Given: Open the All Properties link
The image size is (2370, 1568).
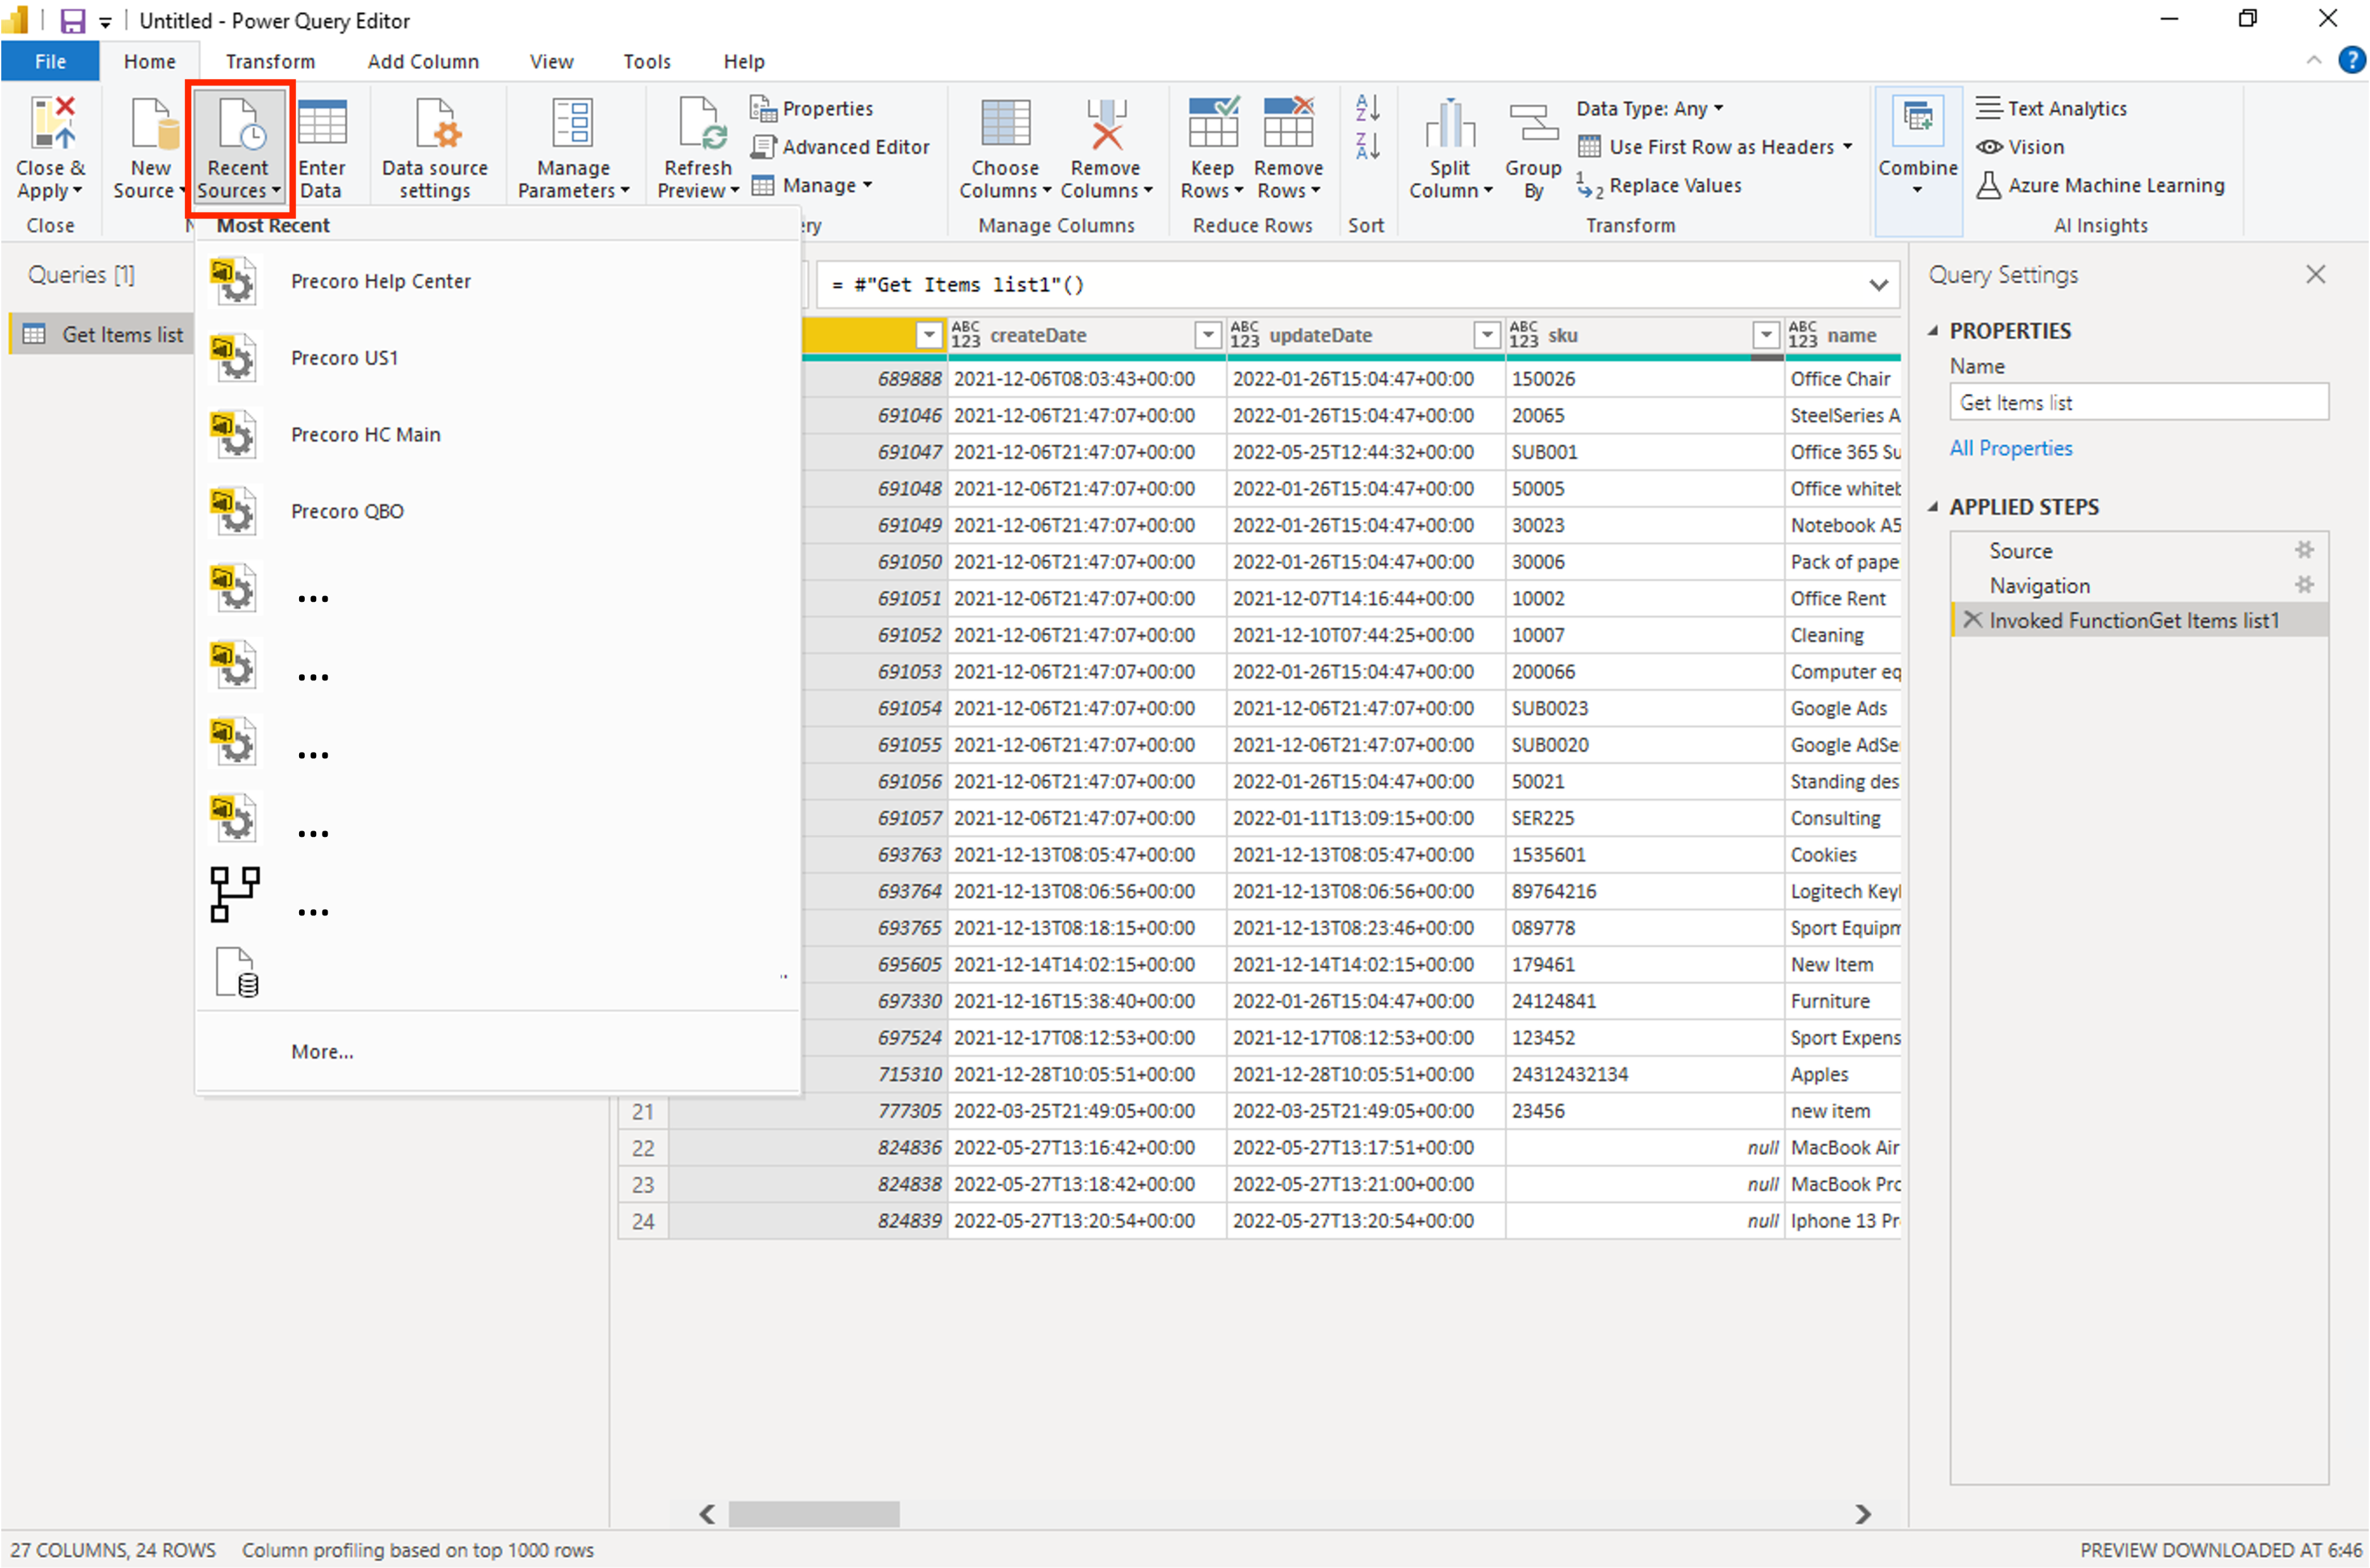Looking at the screenshot, I should point(2010,449).
